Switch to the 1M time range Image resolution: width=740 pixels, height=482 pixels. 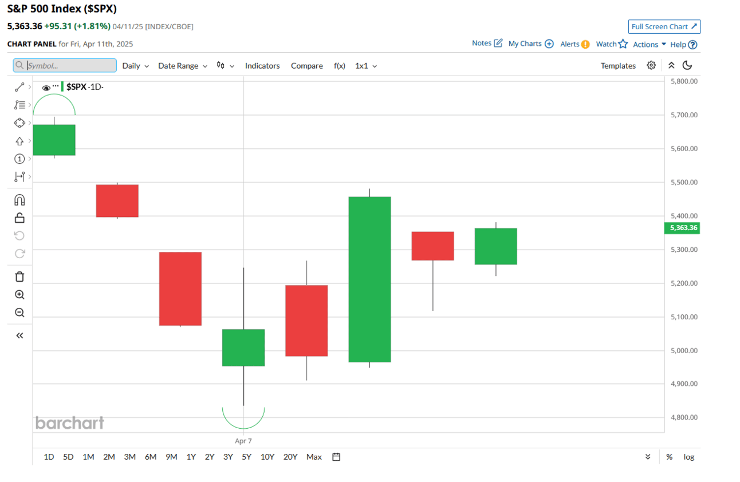click(88, 457)
